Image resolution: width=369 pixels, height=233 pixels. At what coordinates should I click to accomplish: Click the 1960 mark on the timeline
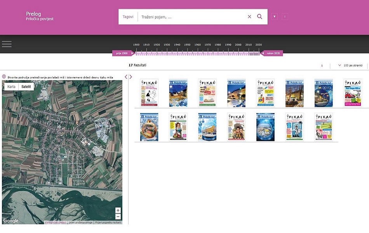[x=198, y=45]
